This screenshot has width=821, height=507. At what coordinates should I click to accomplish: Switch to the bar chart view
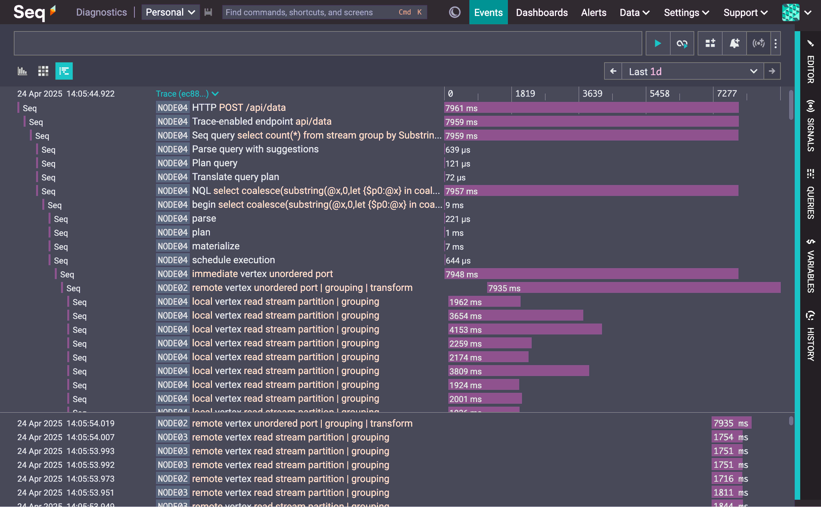click(23, 71)
